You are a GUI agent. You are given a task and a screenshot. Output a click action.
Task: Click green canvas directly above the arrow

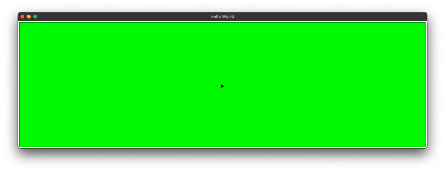(x=222, y=78)
